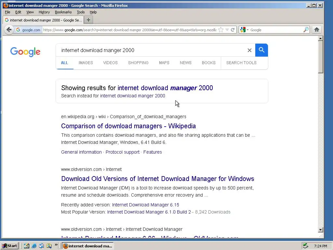Click scrollbar down arrow
The height and width of the screenshot is (250, 333).
point(320,229)
